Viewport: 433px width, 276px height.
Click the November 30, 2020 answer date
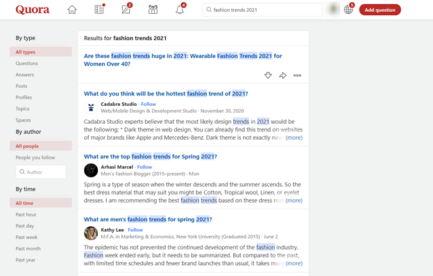click(x=222, y=111)
